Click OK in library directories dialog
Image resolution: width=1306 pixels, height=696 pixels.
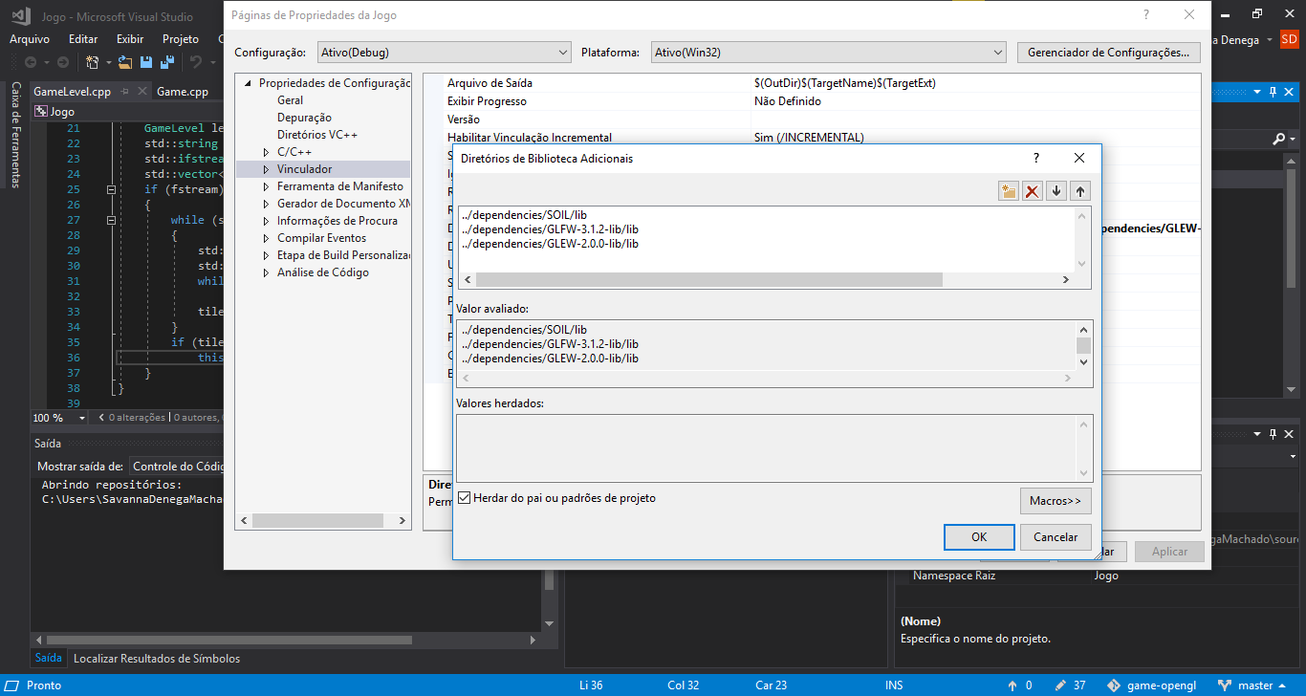(x=979, y=537)
